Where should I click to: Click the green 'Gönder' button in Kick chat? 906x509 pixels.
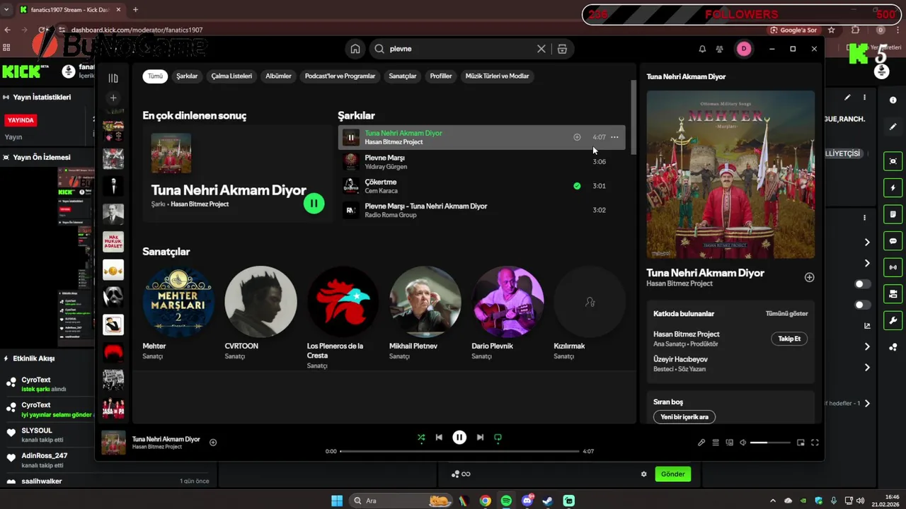point(672,474)
